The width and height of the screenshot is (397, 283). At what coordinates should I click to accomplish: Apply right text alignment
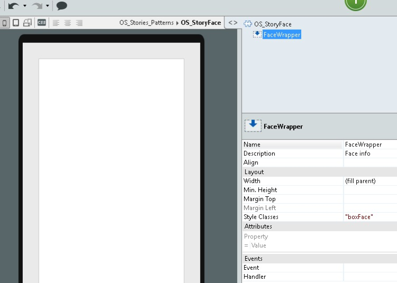coord(79,23)
